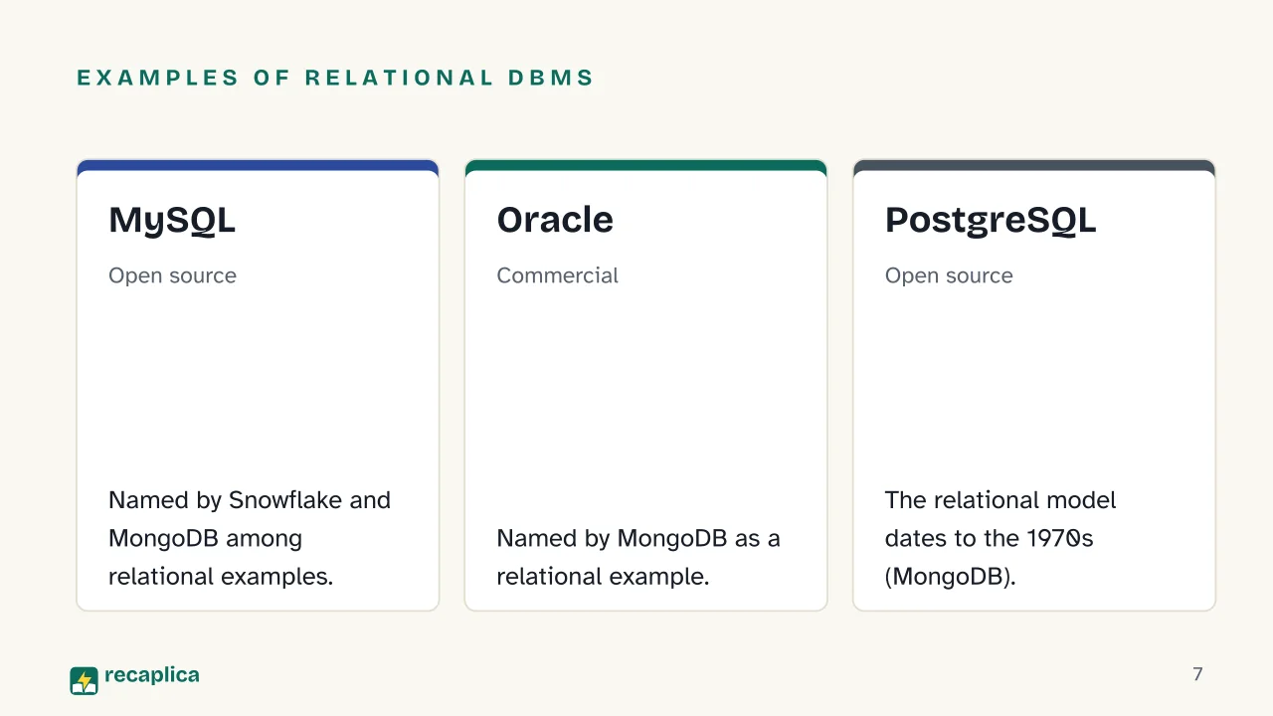Click 'Open source' under MySQL
The image size is (1273, 716).
point(172,275)
